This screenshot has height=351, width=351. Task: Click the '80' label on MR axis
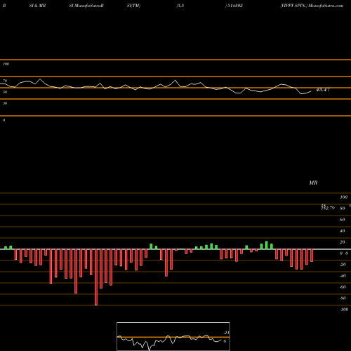(x=343, y=208)
